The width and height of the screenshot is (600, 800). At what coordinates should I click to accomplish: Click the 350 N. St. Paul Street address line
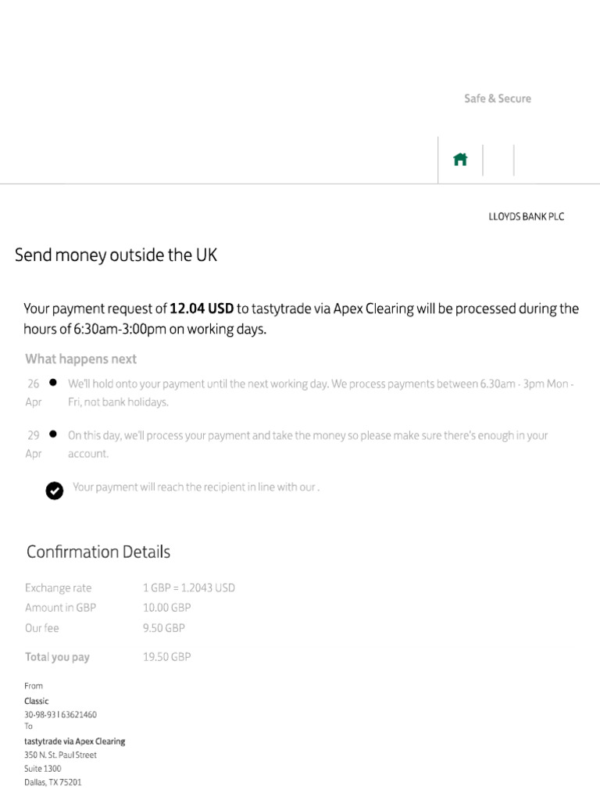[60, 755]
